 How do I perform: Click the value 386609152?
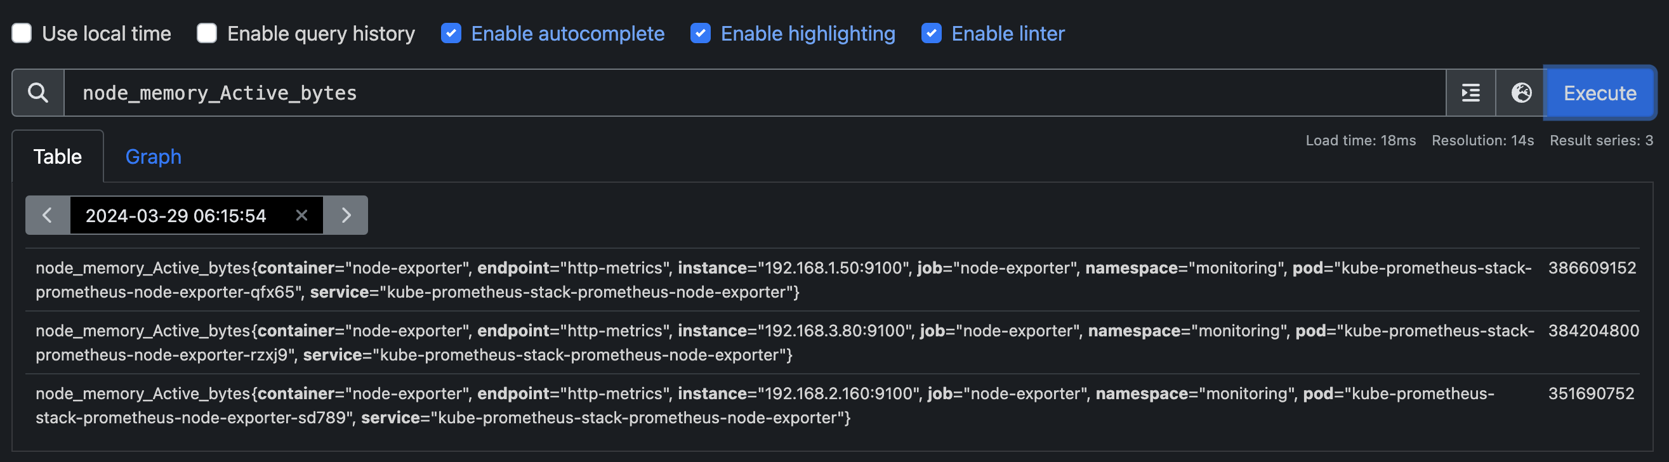(1592, 268)
